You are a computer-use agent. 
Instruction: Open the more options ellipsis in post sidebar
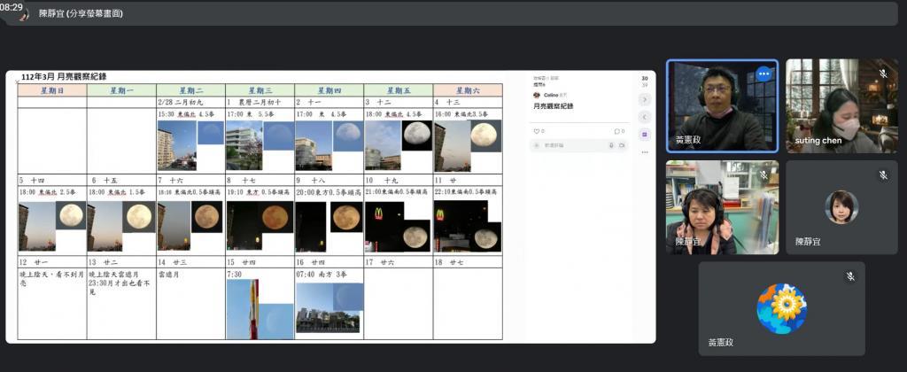pyautogui.click(x=645, y=151)
